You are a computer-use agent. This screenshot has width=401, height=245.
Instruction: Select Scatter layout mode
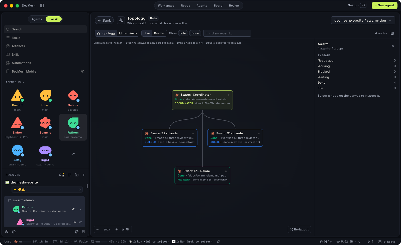click(159, 33)
